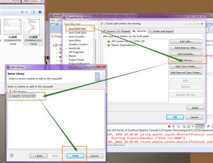Click the refresh button beside Explorer address bar

click(x=18, y=1)
